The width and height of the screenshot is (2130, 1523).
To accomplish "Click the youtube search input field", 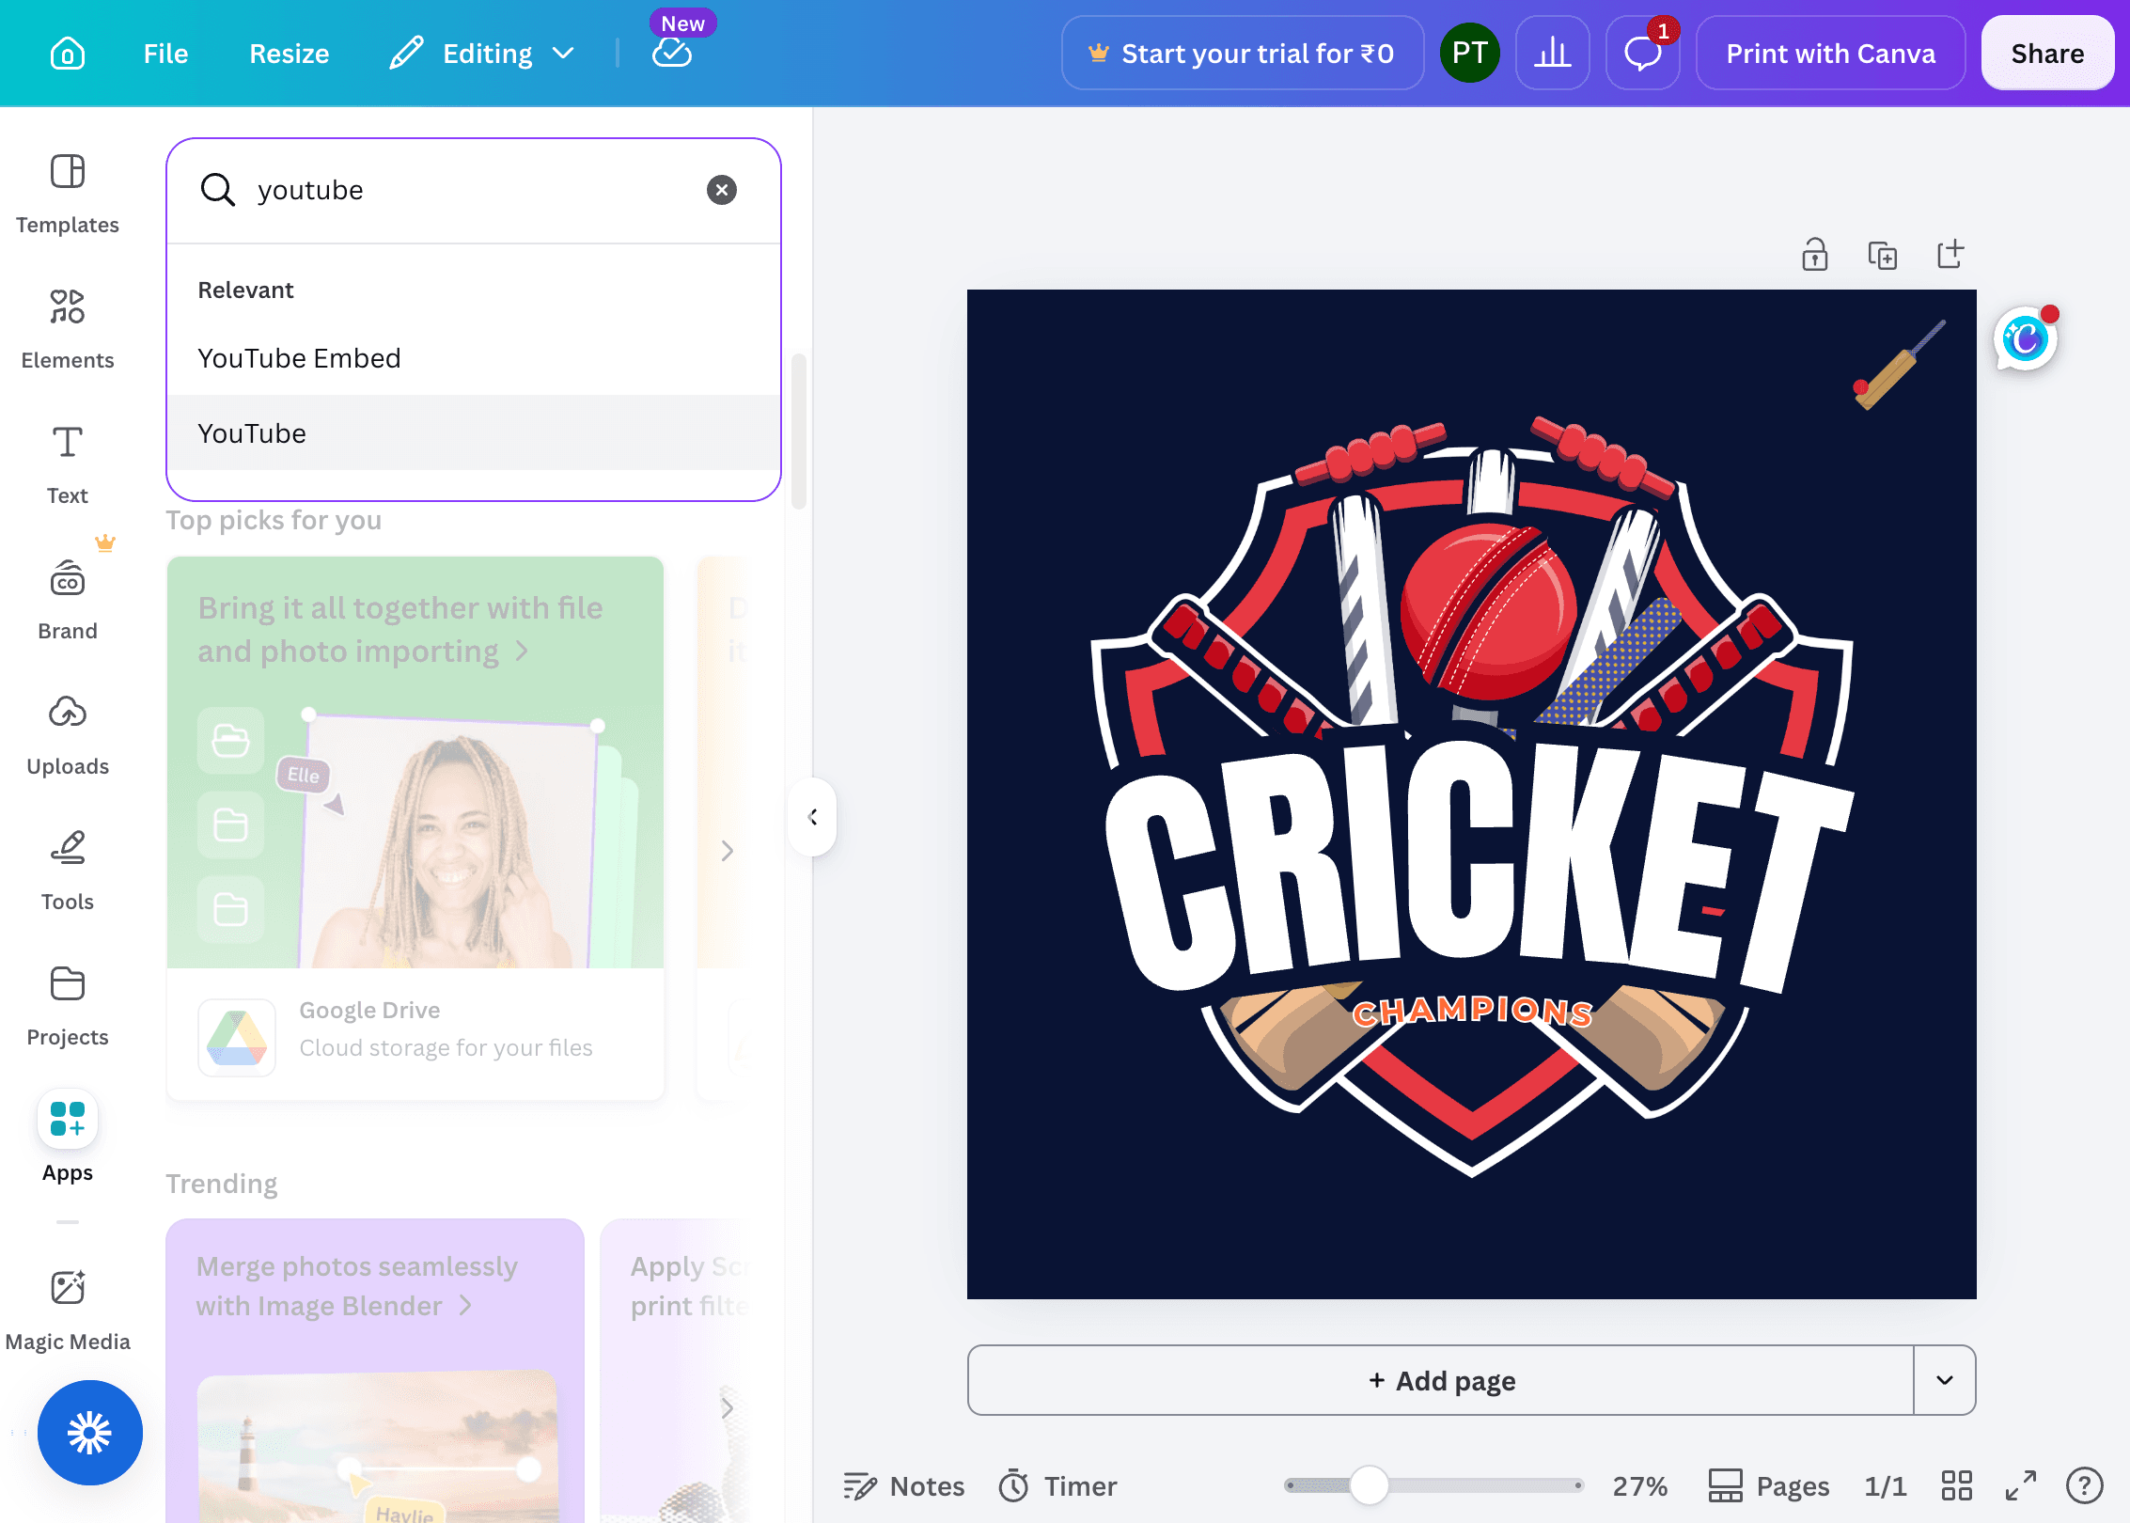I will (x=474, y=190).
